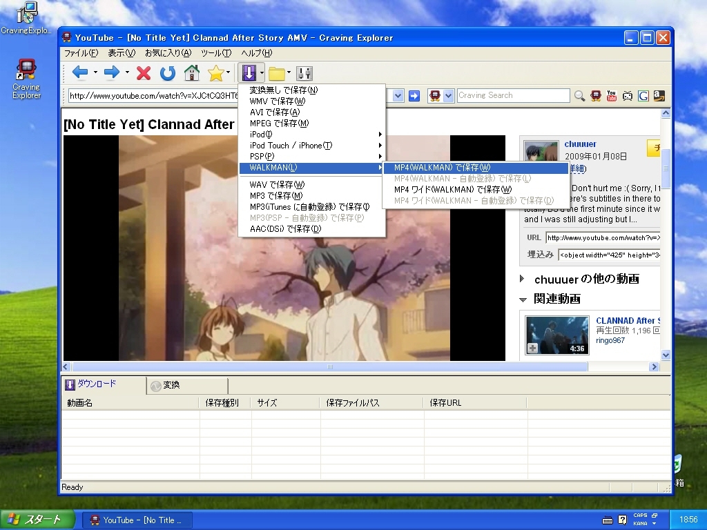Open search engine selector dropdown
707x530 pixels.
[x=448, y=95]
